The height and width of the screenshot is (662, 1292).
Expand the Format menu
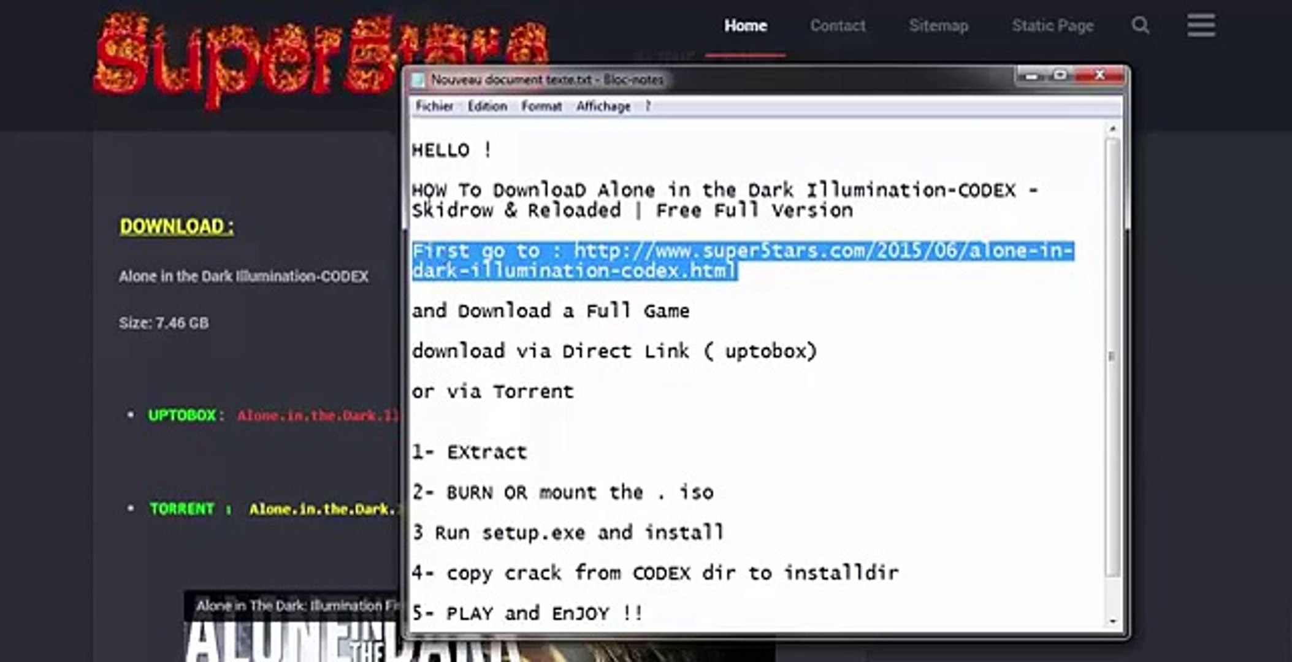pos(541,107)
